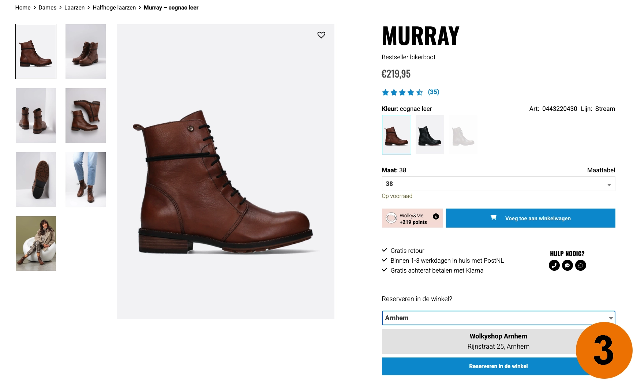Click the Wolky&Me piggy bank icon
The height and width of the screenshot is (382, 637).
point(391,218)
